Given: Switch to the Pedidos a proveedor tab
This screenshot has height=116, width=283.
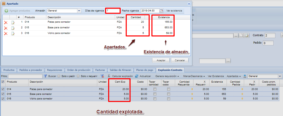Looking at the screenshot, I should click(31, 70).
